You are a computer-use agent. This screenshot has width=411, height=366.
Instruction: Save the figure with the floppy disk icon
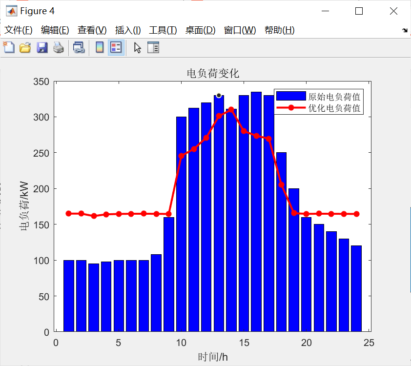42,48
